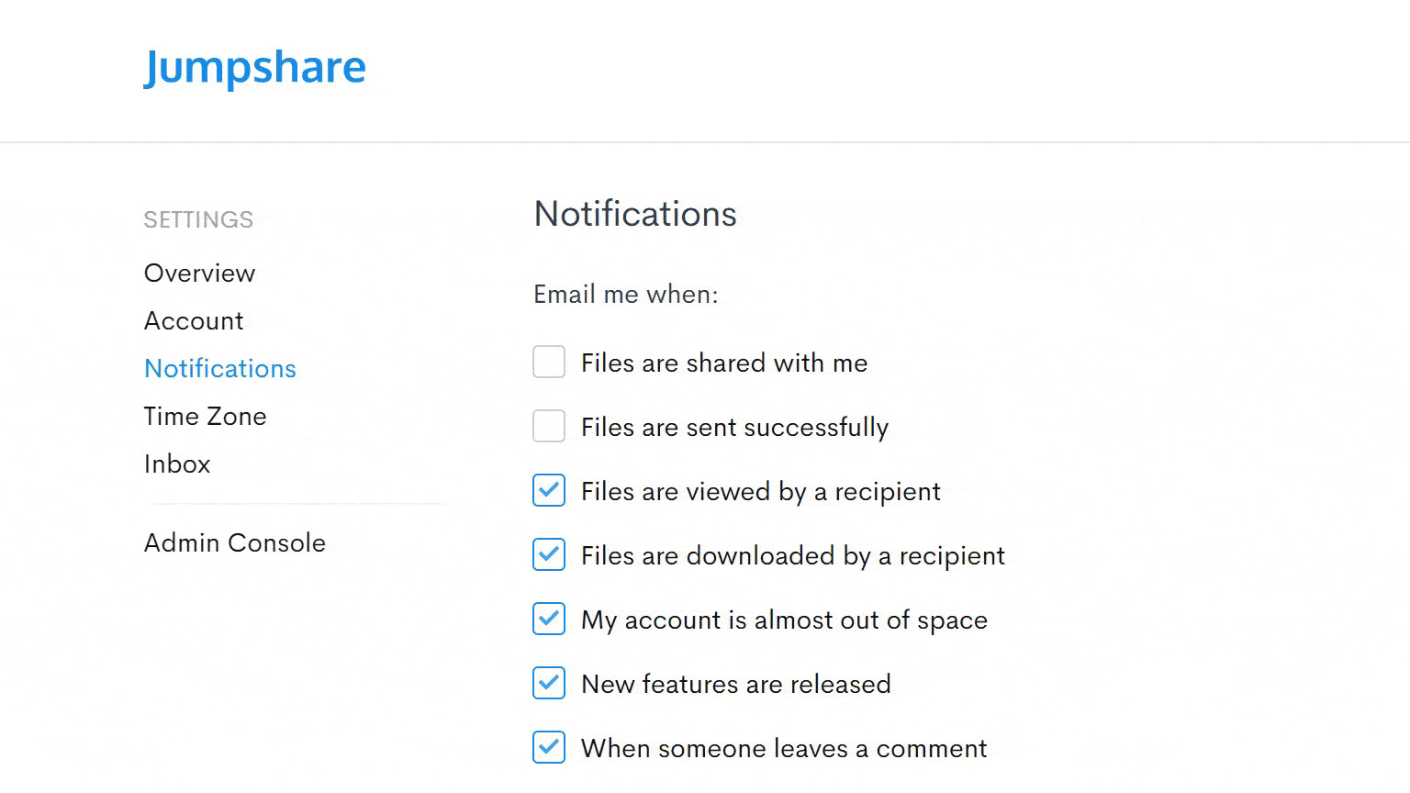
Task: Go to Account settings
Action: pos(194,321)
